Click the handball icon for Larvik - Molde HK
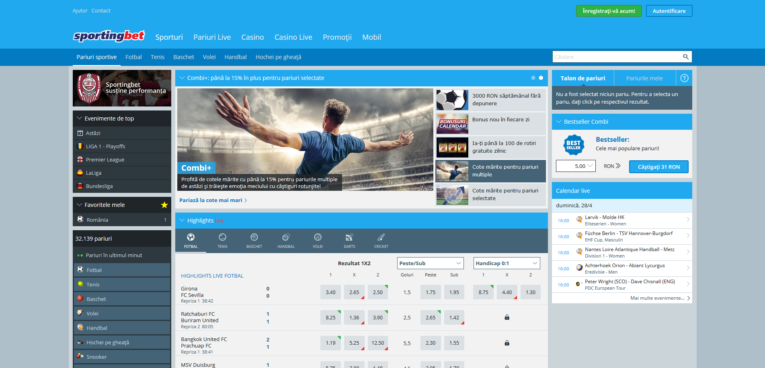This screenshot has height=368, width=765. pos(579,220)
